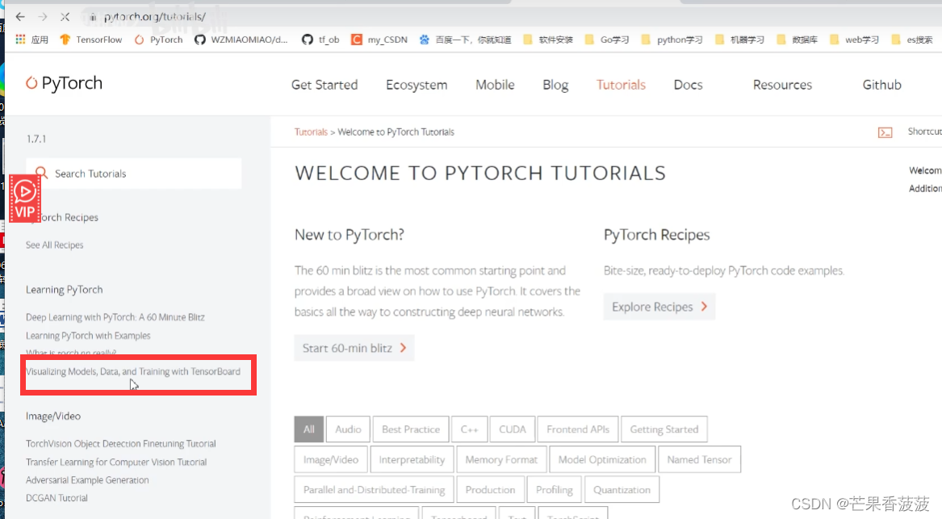Stop page loading with X icon

tap(65, 17)
